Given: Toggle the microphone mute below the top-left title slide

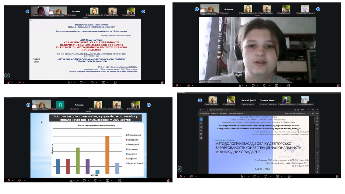Looking at the screenshot, I should click(x=9, y=82).
